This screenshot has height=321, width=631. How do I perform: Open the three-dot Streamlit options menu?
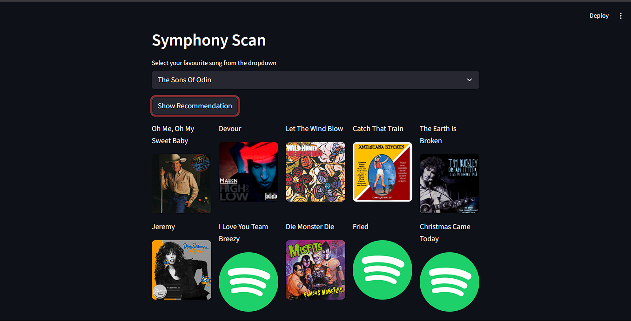click(x=621, y=15)
